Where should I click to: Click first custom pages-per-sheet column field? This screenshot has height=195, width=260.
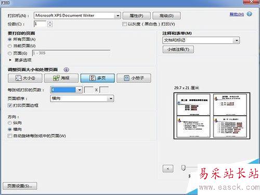pyautogui.click(x=88, y=90)
